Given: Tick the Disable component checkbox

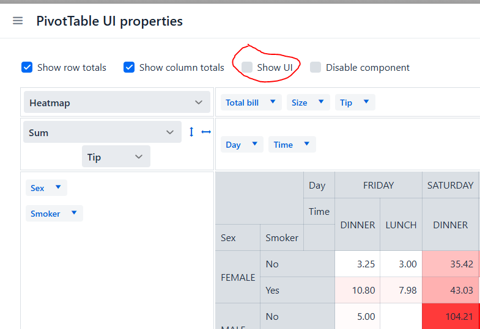Looking at the screenshot, I should coord(316,67).
